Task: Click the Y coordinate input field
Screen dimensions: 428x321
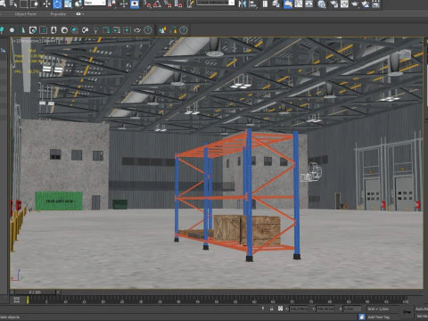Action: 325,309
